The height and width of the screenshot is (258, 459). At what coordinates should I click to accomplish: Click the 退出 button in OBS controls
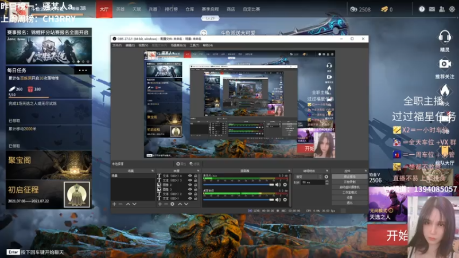(x=349, y=202)
